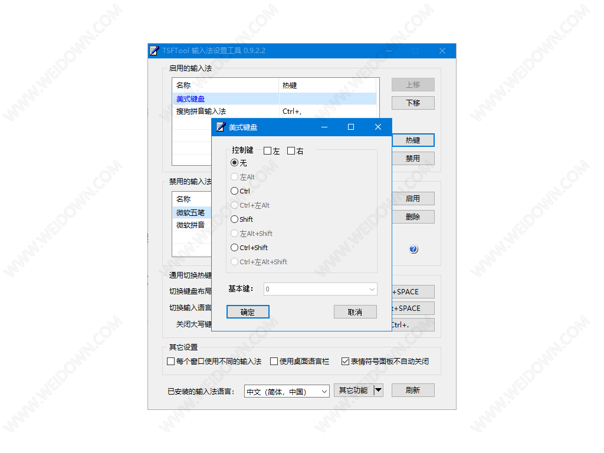Click the 美式键盘 dialog title icon
Image resolution: width=604 pixels, height=453 pixels.
click(221, 127)
